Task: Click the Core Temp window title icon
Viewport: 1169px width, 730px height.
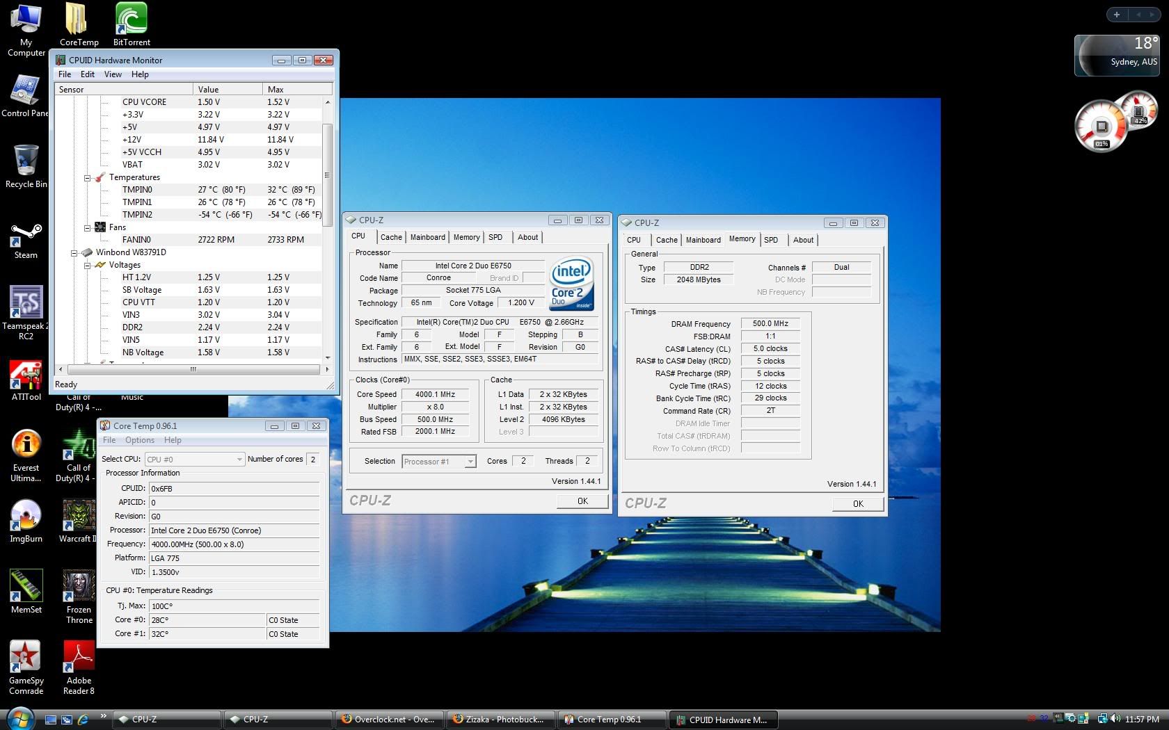Action: point(105,425)
